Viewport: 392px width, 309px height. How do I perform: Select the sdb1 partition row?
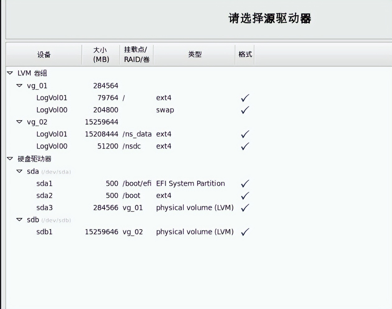tap(44, 232)
